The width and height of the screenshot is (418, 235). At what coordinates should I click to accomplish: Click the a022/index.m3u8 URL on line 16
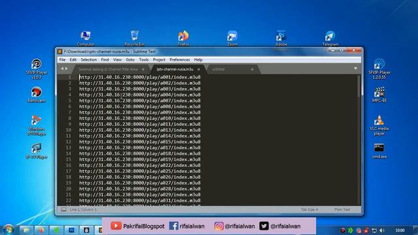140,165
